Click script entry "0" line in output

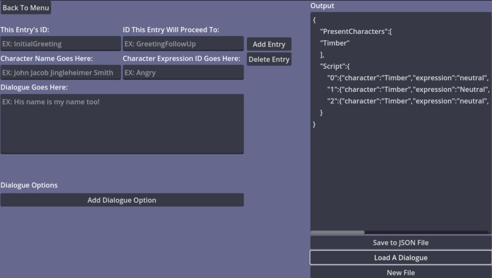pos(407,78)
